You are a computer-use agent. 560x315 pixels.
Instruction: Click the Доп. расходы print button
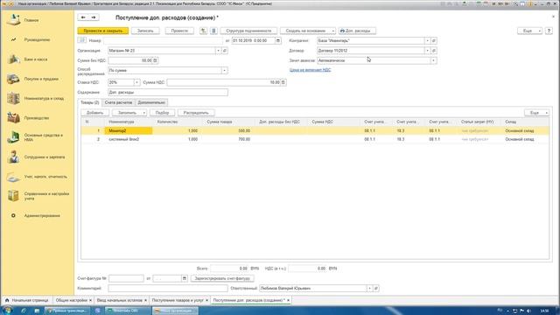pyautogui.click(x=357, y=31)
